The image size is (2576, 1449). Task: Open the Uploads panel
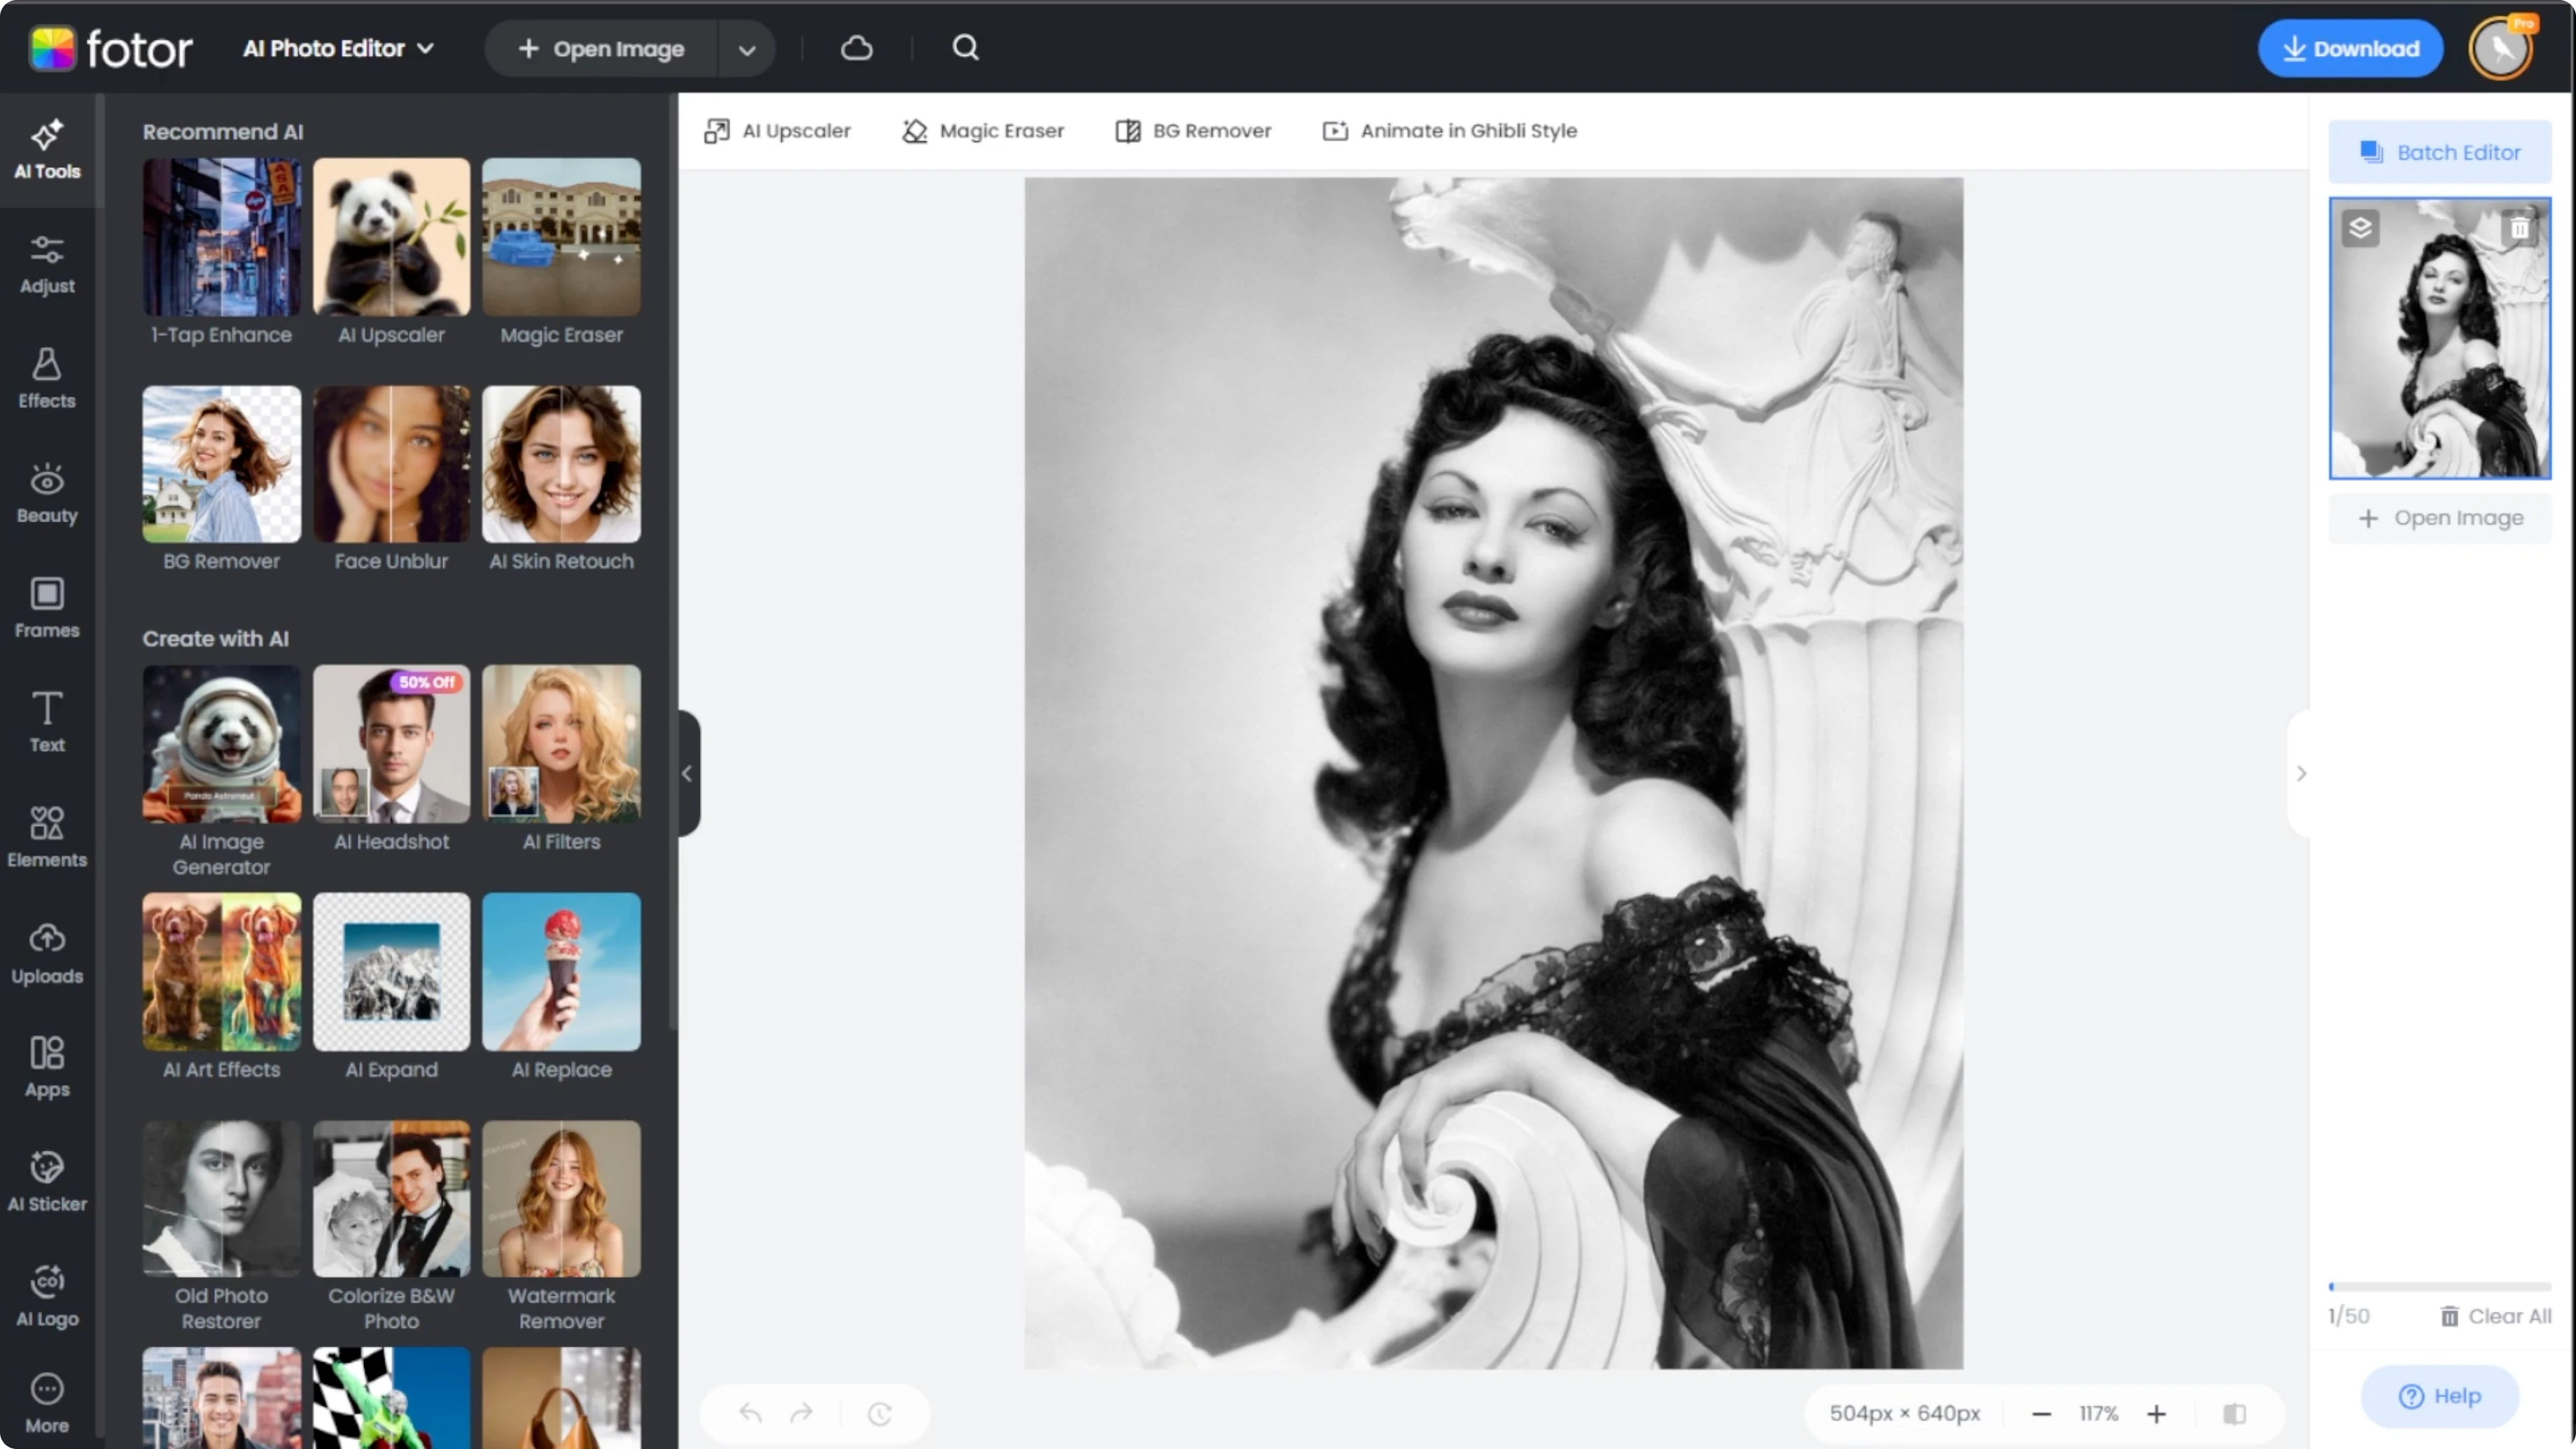(x=47, y=954)
